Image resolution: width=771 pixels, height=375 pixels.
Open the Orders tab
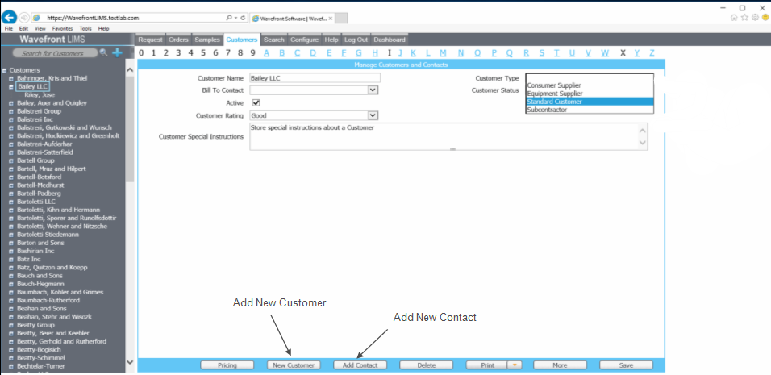[178, 40]
